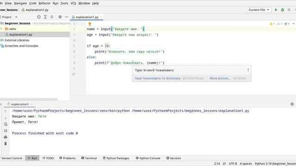Change LF line separator in status bar

(x=224, y=164)
